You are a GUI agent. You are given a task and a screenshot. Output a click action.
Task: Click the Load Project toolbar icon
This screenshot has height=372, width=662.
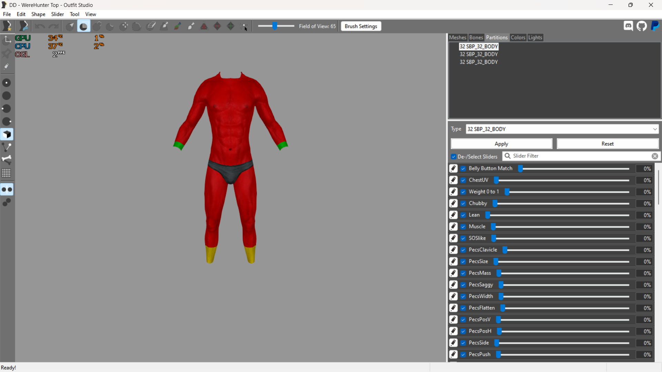point(23,26)
